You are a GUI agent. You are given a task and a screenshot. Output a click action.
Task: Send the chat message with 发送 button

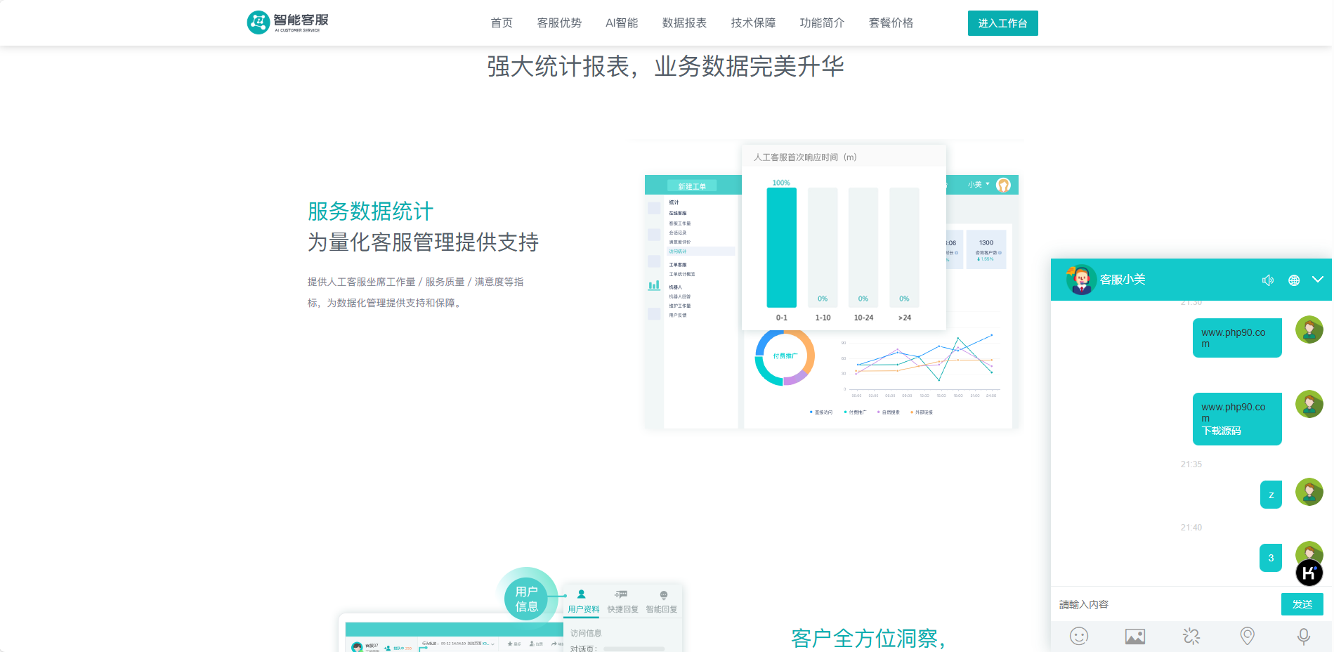point(1302,604)
